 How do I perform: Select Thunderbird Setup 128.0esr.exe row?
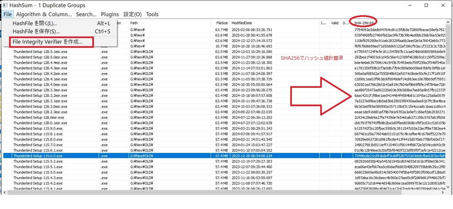(x=225, y=118)
